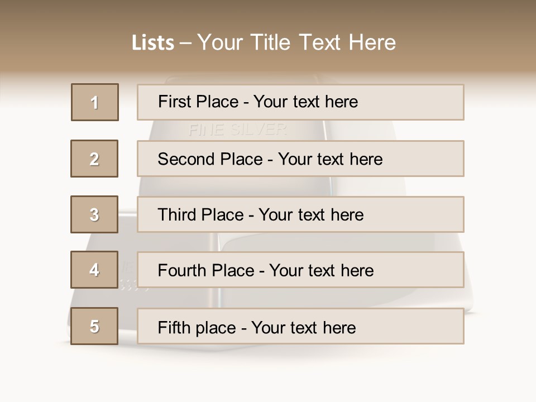Image resolution: width=536 pixels, height=402 pixels.
Task: Click the engraved FINE SILVER text
Action: pyautogui.click(x=237, y=130)
